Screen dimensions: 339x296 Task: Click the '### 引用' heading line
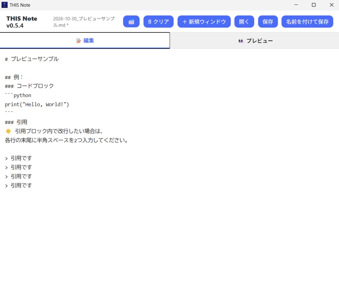[16, 122]
